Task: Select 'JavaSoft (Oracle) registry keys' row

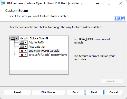Action: tap(48, 55)
